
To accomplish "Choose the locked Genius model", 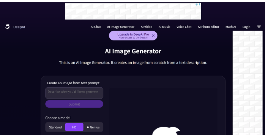I will click(93, 127).
